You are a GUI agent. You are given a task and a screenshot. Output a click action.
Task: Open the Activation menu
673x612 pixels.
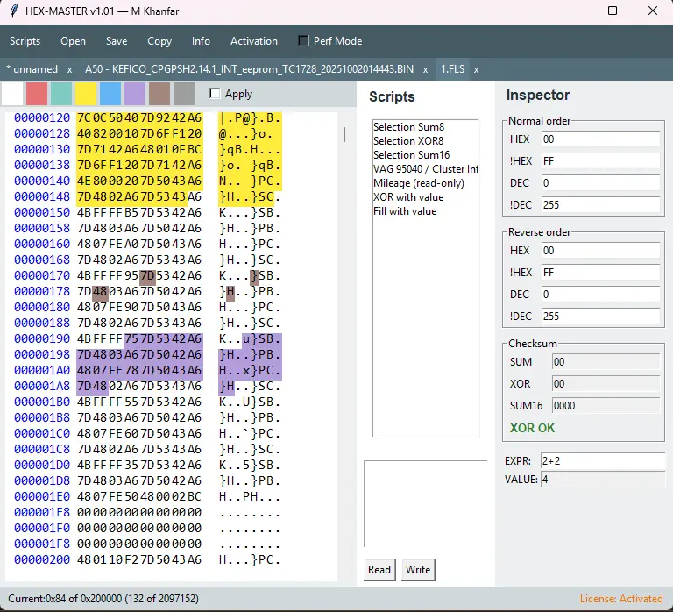click(x=253, y=41)
